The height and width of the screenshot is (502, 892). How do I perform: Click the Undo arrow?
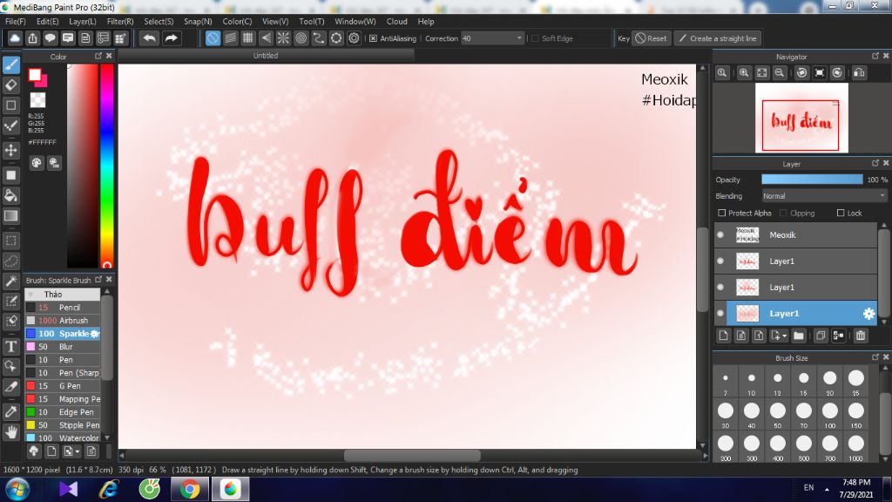[x=150, y=38]
